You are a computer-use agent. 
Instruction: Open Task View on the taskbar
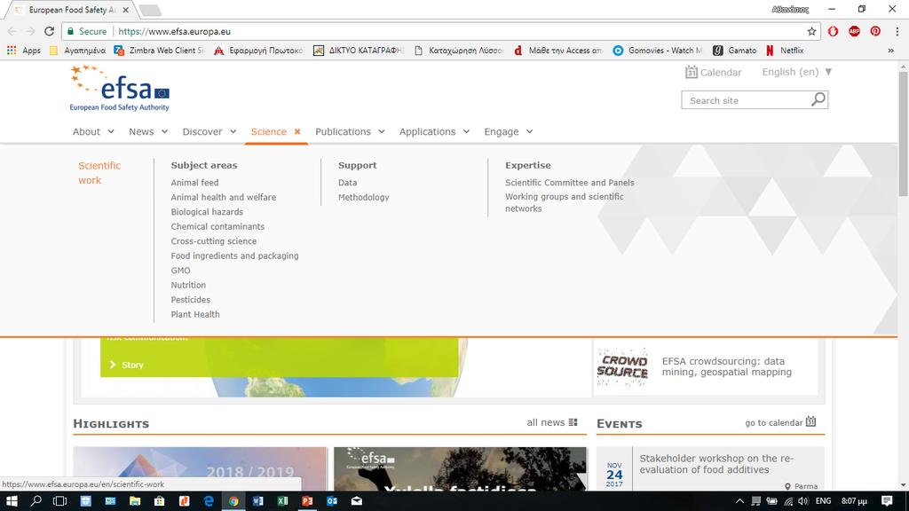coord(60,501)
